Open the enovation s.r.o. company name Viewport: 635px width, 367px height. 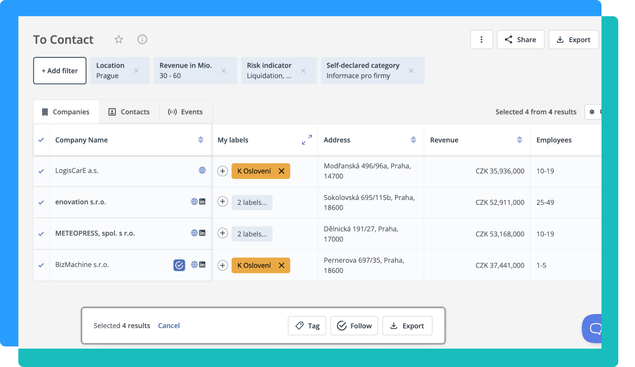(x=81, y=202)
